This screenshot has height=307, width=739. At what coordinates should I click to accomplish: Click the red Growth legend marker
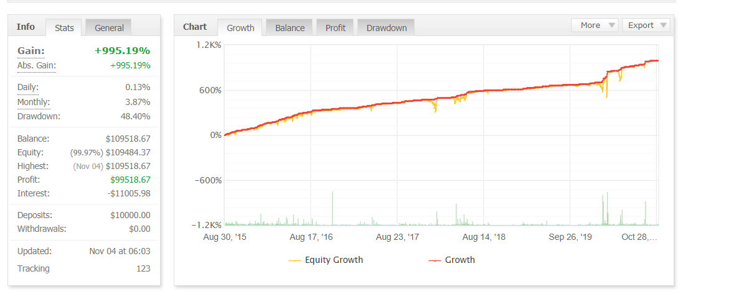(x=435, y=260)
